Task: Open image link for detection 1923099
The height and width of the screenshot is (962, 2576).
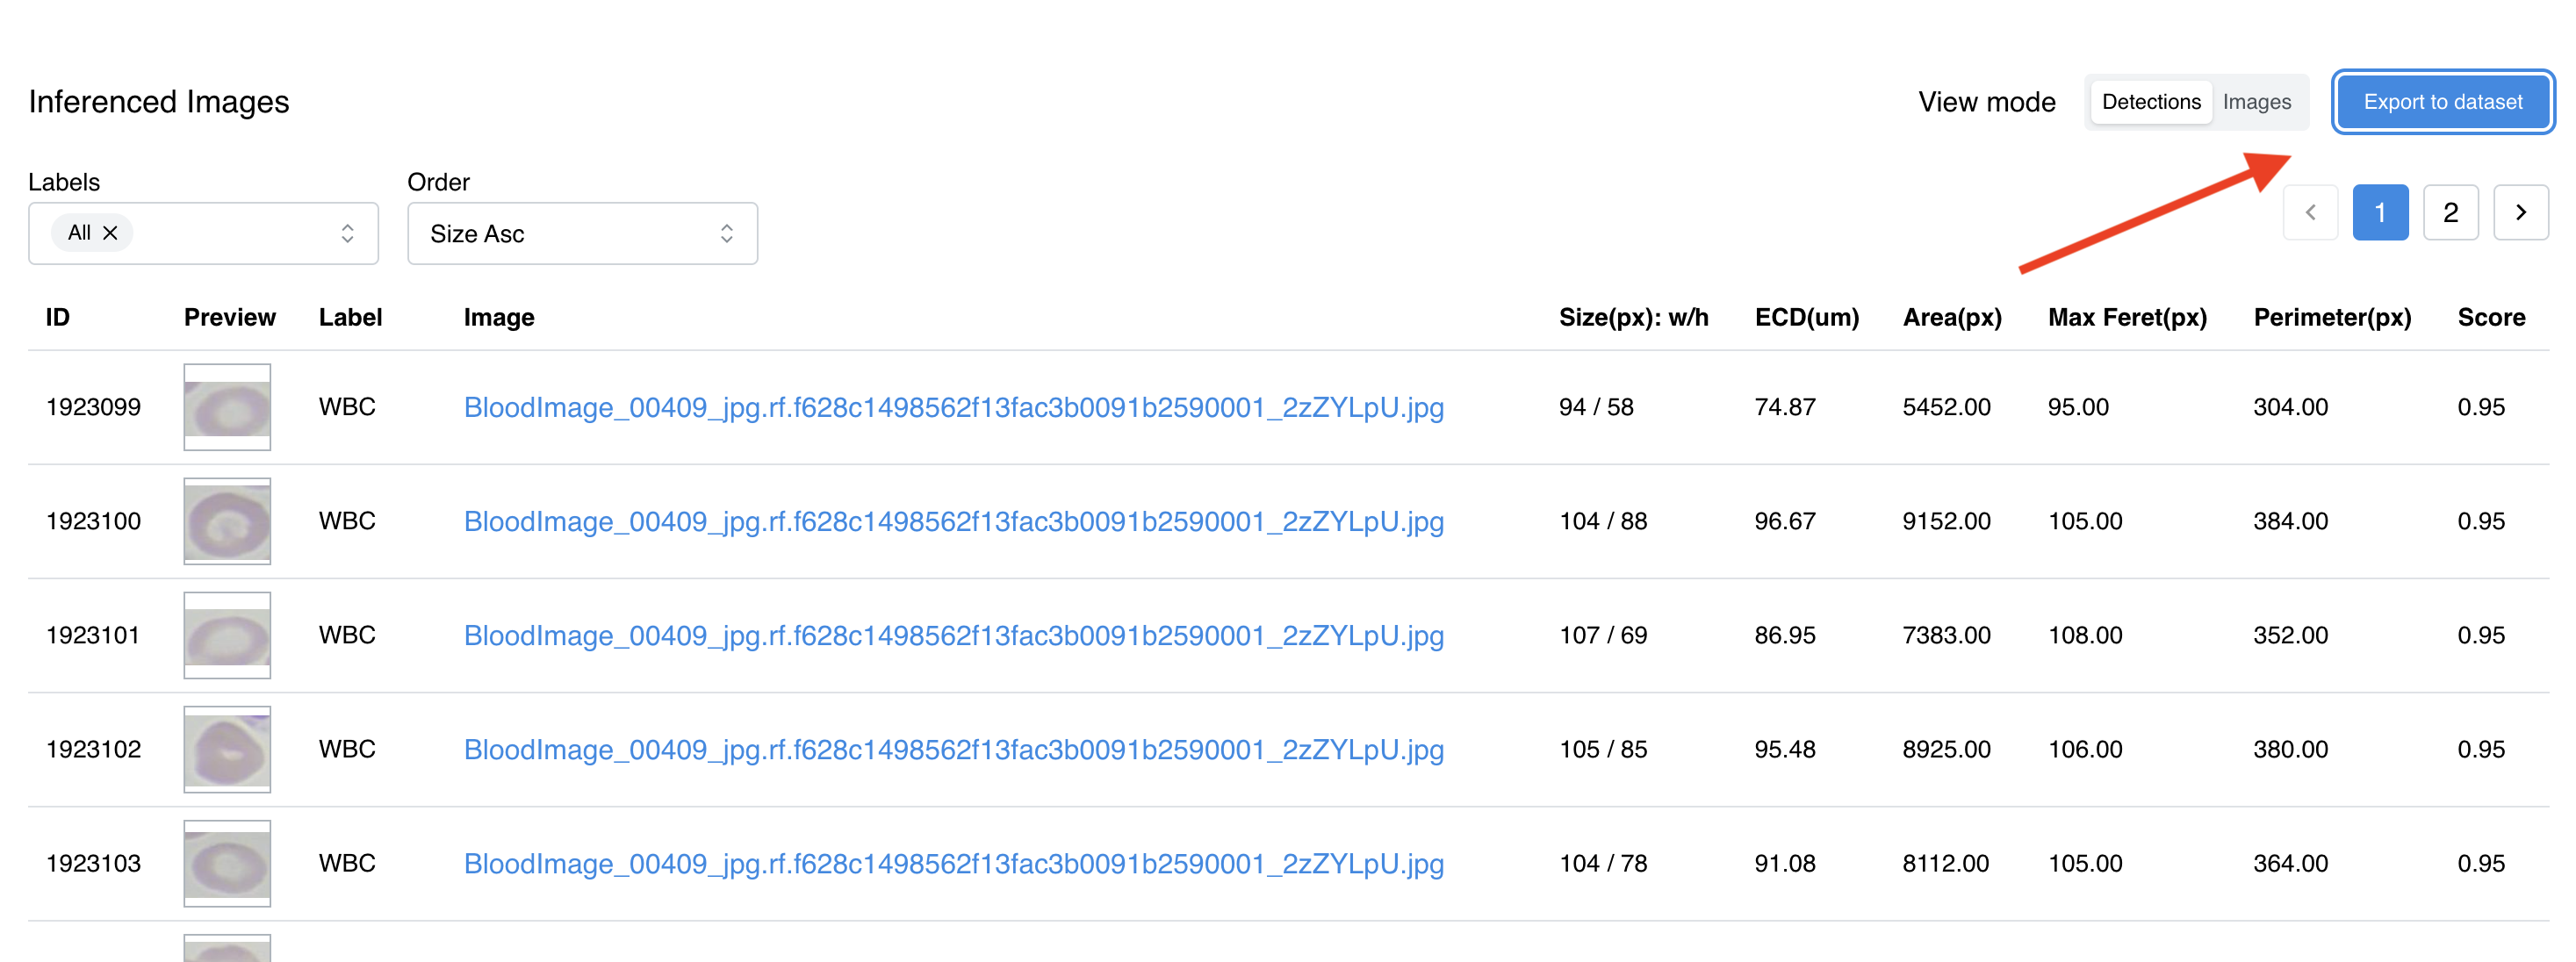Action: 953,407
